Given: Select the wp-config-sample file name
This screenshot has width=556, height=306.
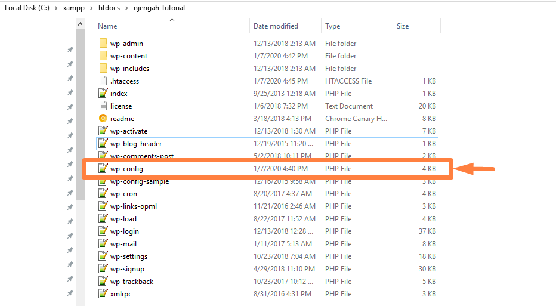Looking at the screenshot, I should click(x=140, y=182).
